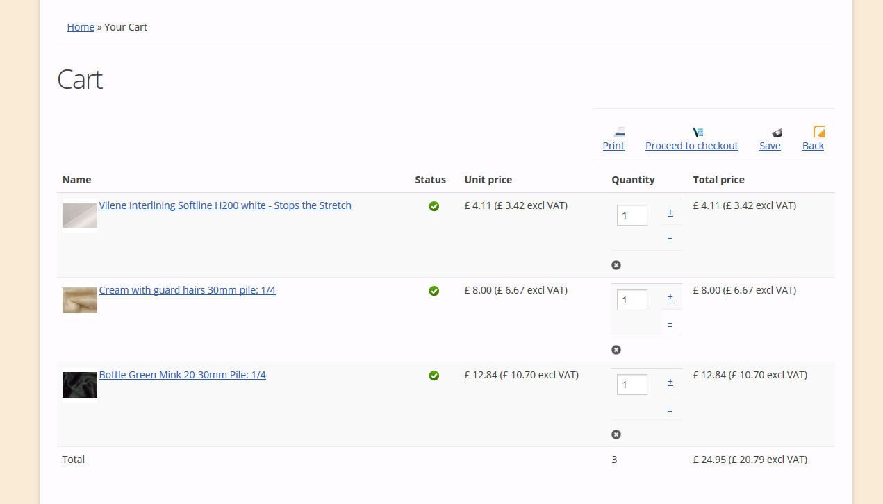Open Vilene Interlining Softline H200 product link
The width and height of the screenshot is (883, 504).
pos(225,205)
